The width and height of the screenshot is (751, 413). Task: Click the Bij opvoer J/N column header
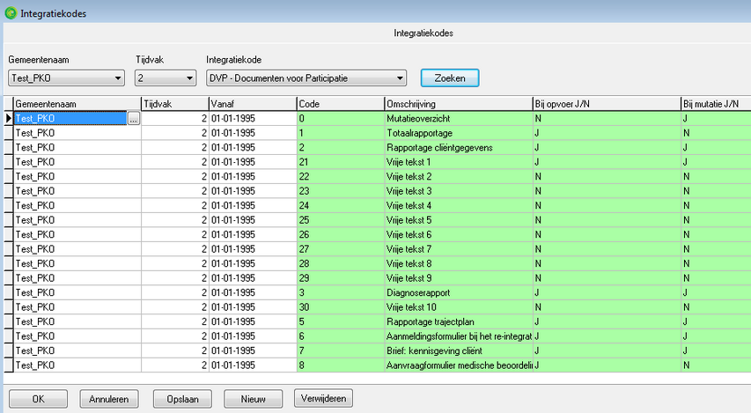[x=607, y=104]
